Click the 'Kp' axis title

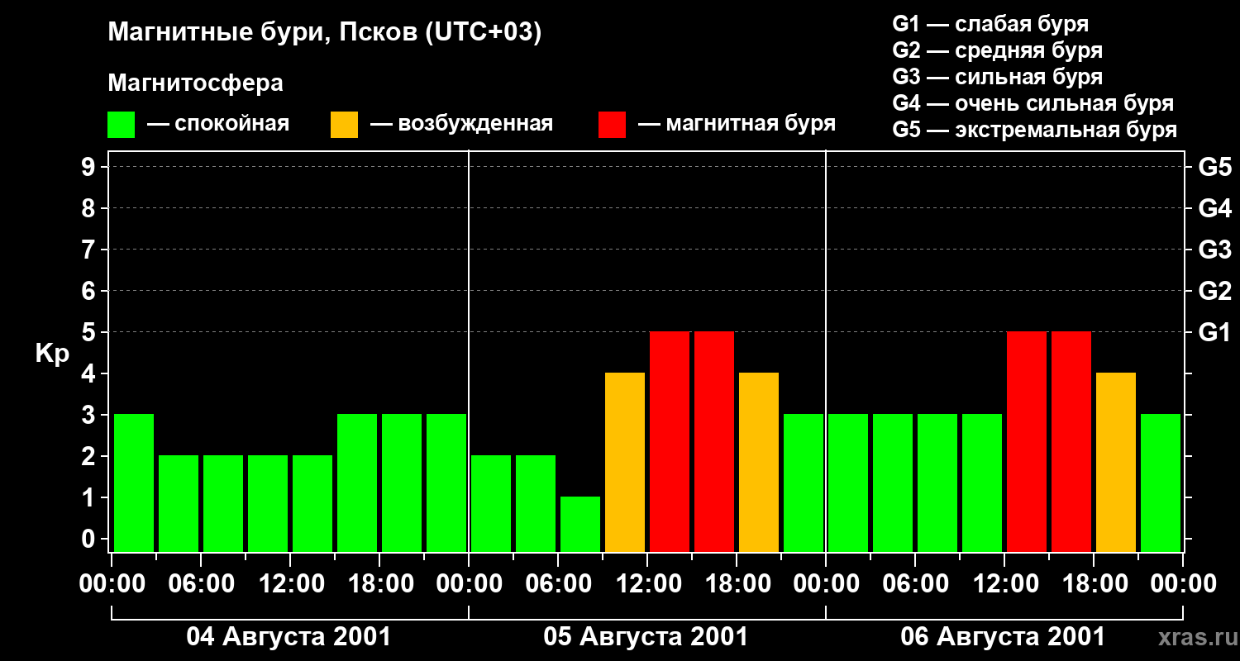52,354
